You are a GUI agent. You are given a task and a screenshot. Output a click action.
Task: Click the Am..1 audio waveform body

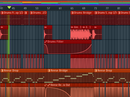[76, 34]
